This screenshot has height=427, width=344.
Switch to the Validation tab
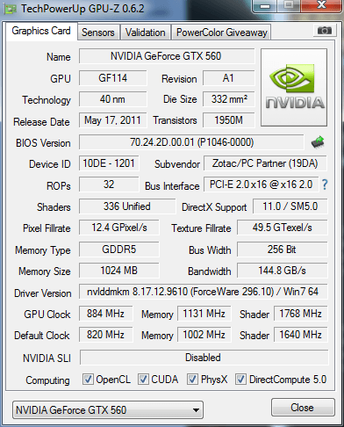[146, 33]
